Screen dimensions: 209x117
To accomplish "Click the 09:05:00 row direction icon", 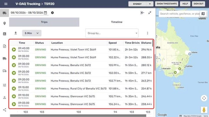I will [14, 104].
